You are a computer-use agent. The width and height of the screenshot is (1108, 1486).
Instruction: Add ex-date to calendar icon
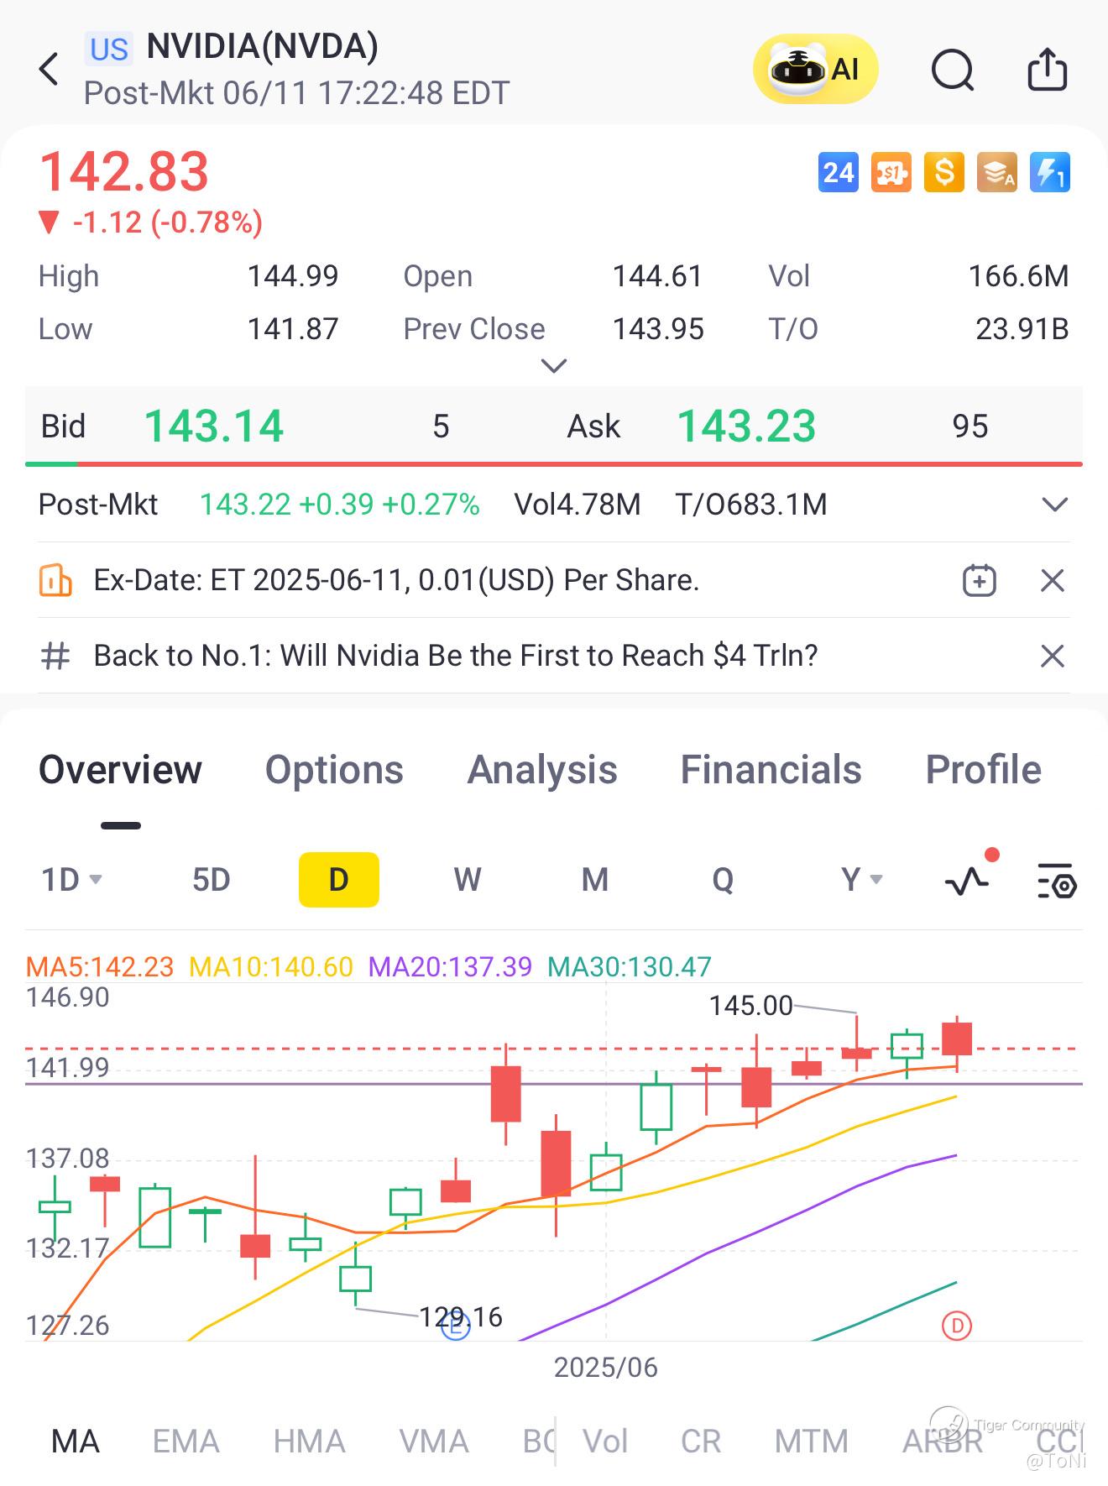coord(979,580)
